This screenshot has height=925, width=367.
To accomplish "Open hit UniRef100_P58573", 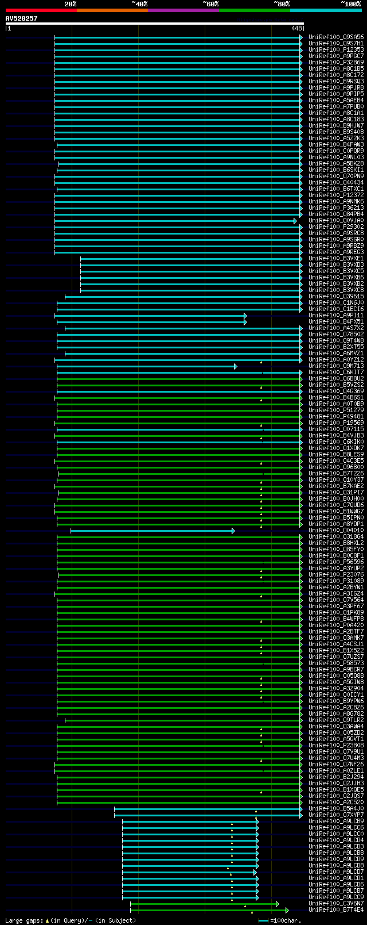I will point(336,663).
